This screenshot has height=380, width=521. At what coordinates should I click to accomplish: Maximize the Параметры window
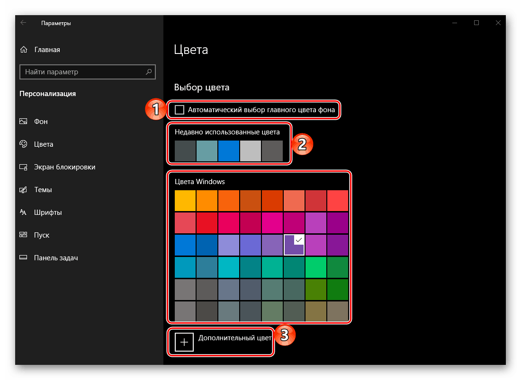click(x=476, y=23)
